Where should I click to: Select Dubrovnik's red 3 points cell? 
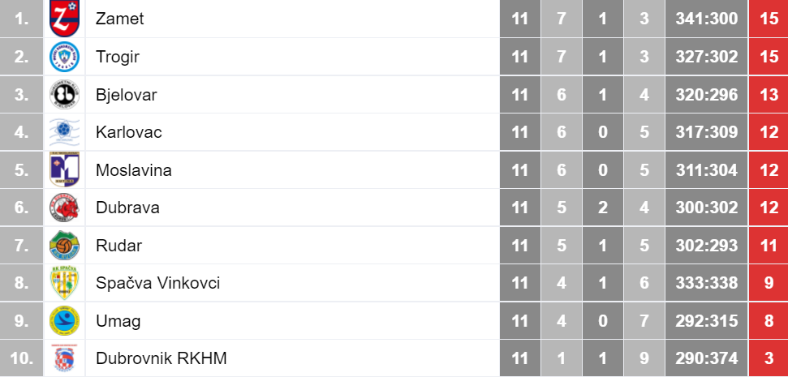(769, 358)
